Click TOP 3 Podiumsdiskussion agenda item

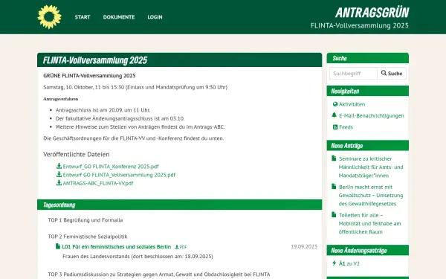point(159,275)
